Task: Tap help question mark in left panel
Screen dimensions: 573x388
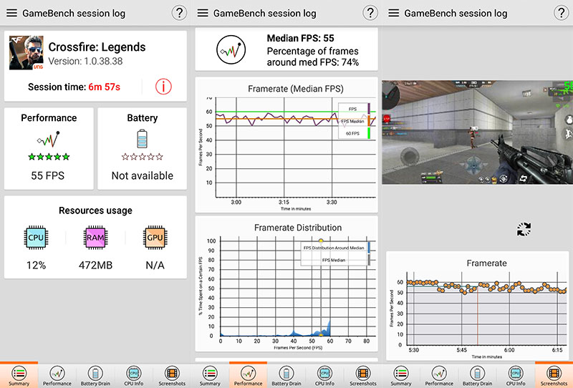Action: click(179, 13)
